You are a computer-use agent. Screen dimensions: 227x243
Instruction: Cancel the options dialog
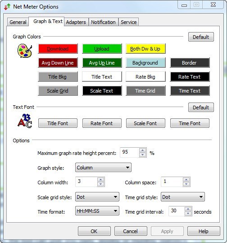[x=131, y=231]
